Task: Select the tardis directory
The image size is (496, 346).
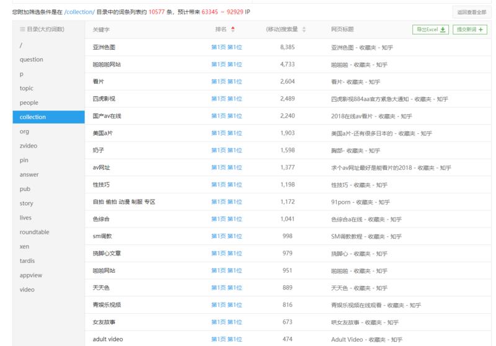Action: tap(27, 260)
